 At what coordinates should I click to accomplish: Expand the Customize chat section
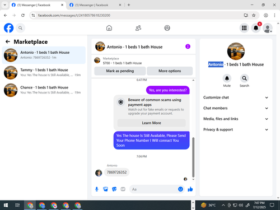236,97
